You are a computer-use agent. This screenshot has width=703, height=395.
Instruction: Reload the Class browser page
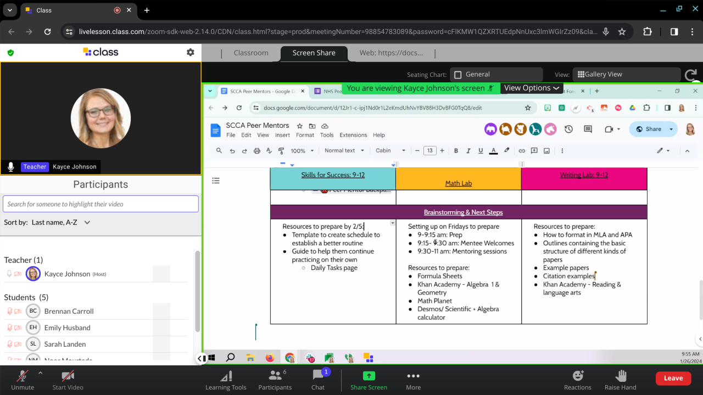[47, 32]
